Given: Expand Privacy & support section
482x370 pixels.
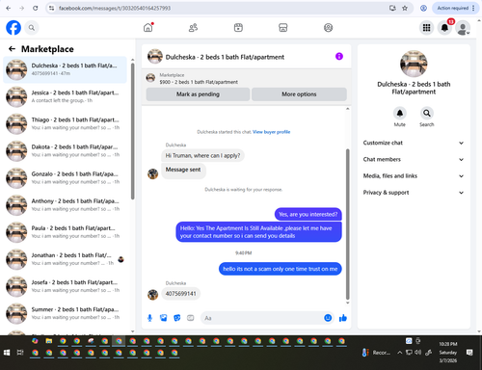Looking at the screenshot, I should pos(414,193).
